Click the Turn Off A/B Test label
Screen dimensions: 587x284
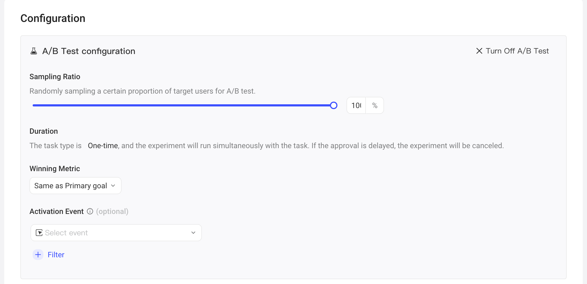(517, 51)
